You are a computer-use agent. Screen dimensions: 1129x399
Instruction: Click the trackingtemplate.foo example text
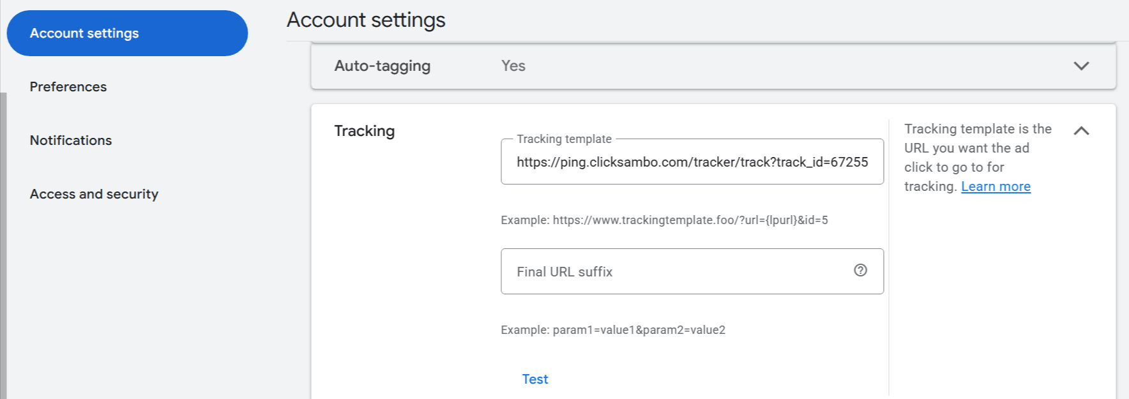coord(664,220)
